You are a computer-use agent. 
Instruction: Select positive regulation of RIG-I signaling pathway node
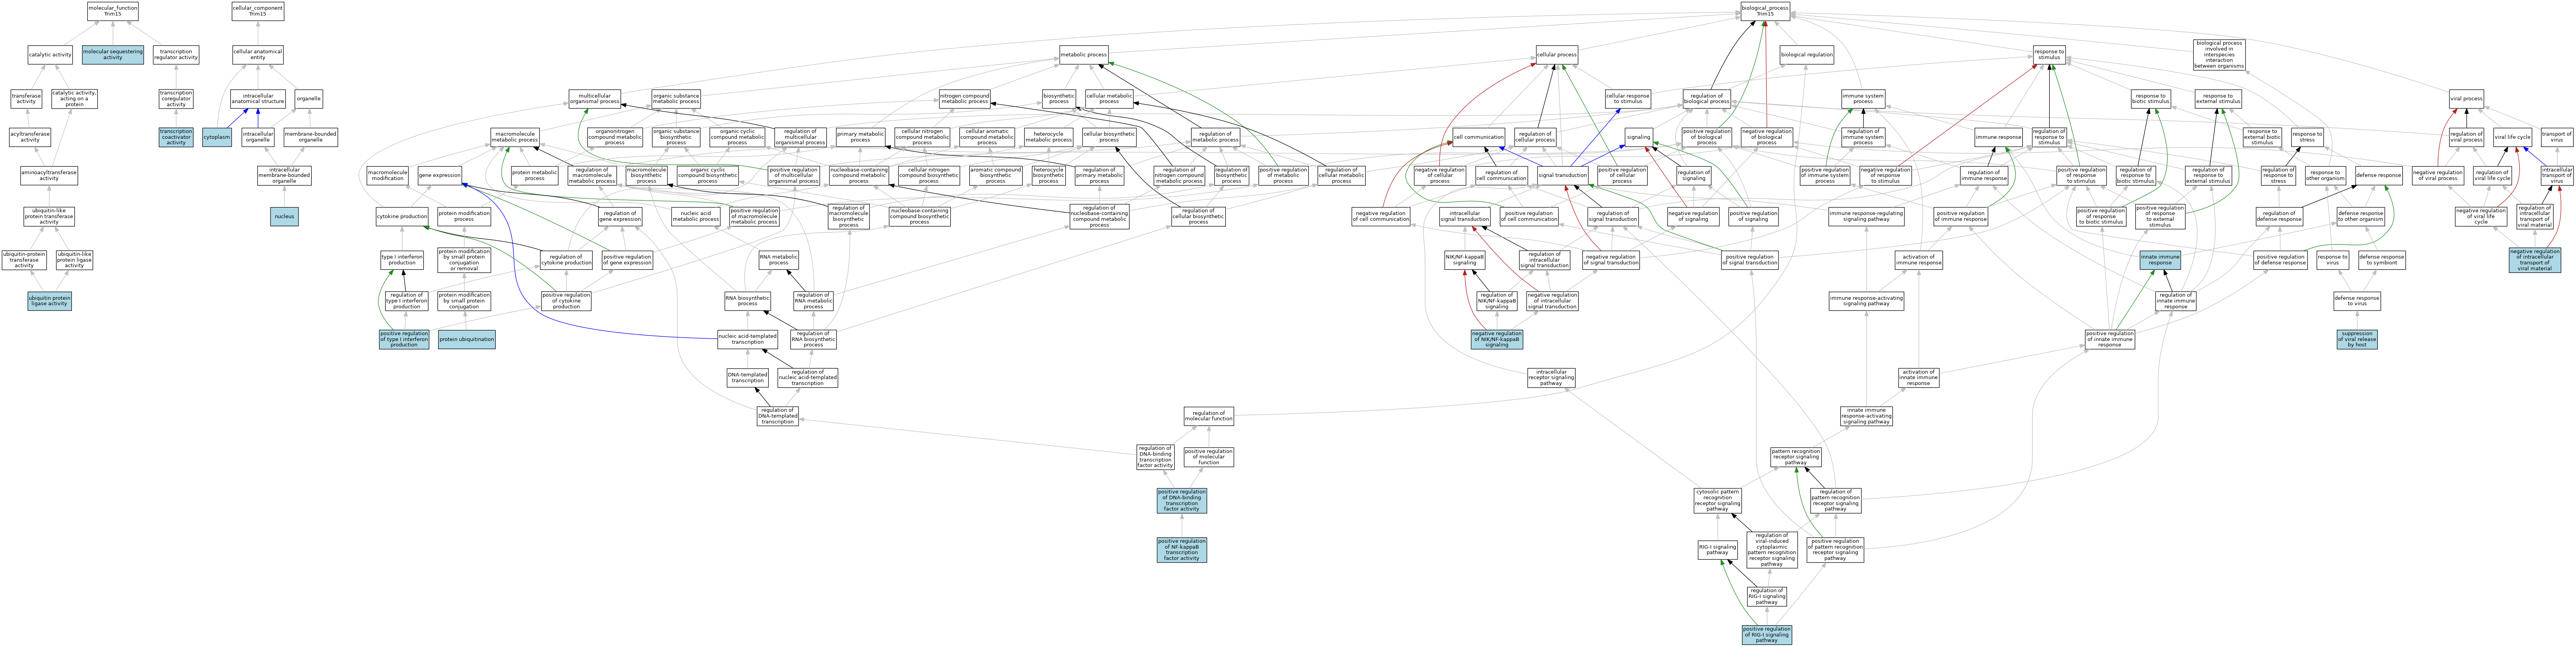pos(1766,635)
